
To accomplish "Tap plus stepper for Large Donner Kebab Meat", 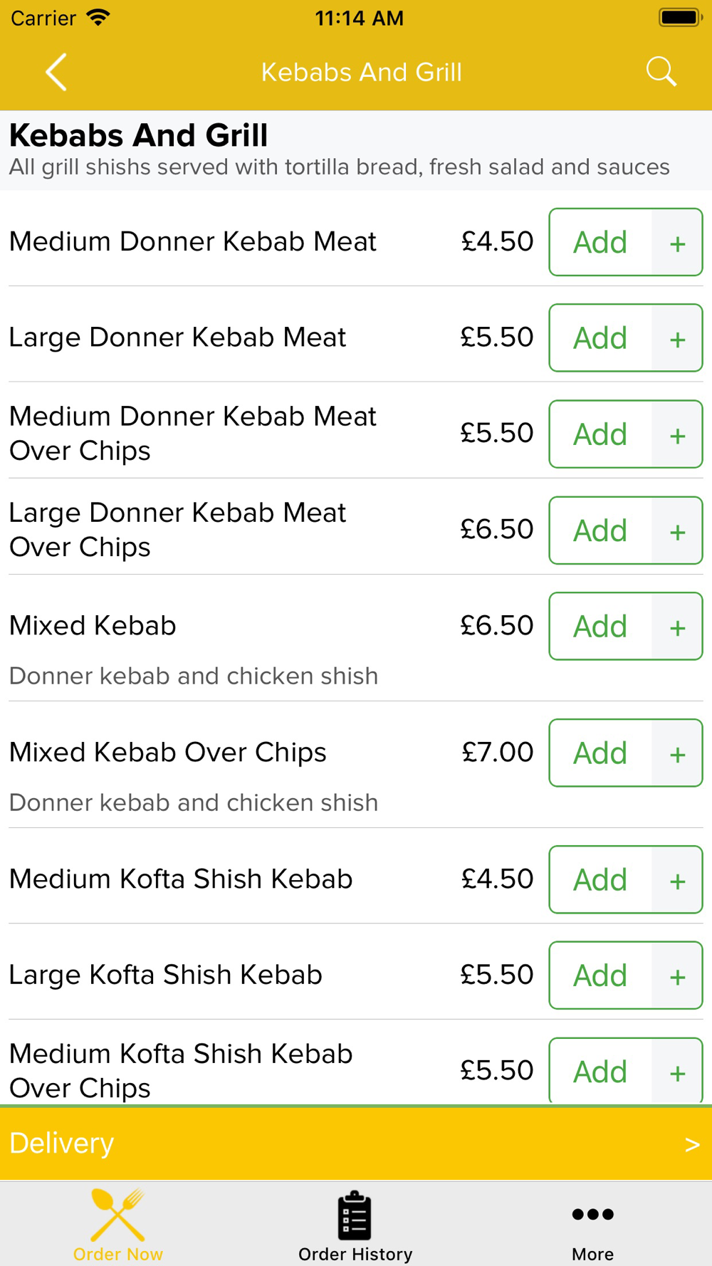I will 677,338.
